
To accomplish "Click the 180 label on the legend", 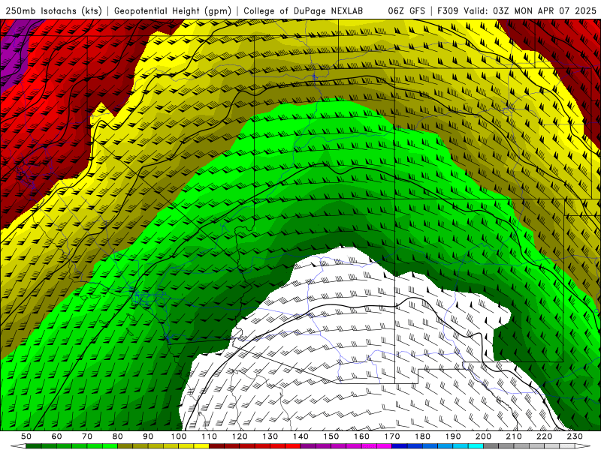I will pyautogui.click(x=422, y=436).
